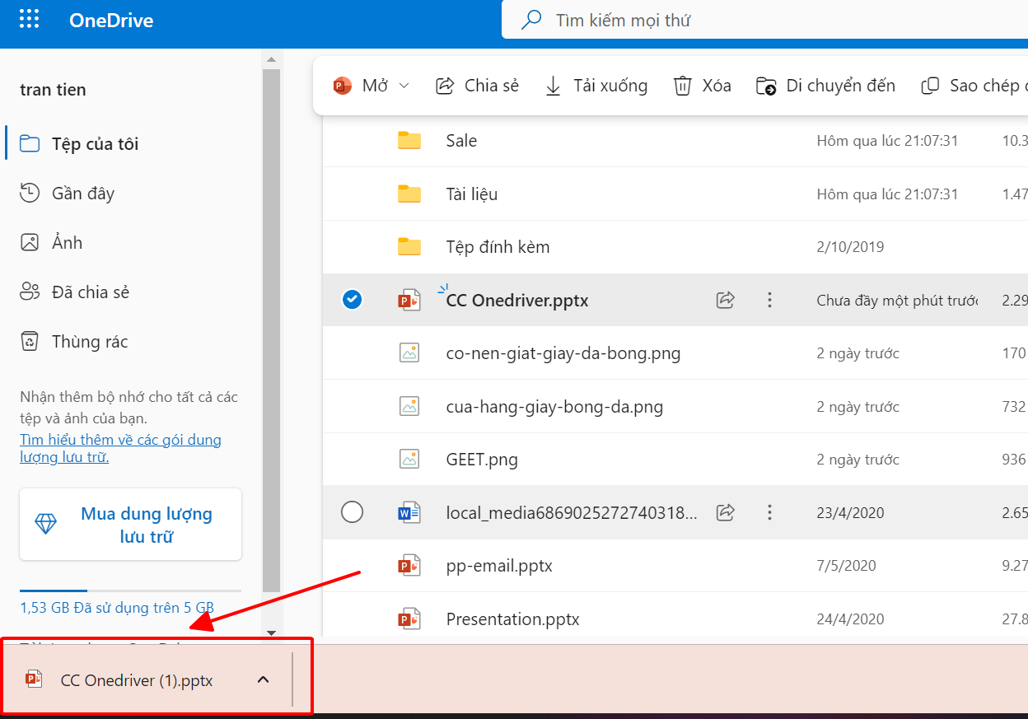Select the local_media Word file checkbox circle
Image resolution: width=1028 pixels, height=719 pixels.
[352, 512]
